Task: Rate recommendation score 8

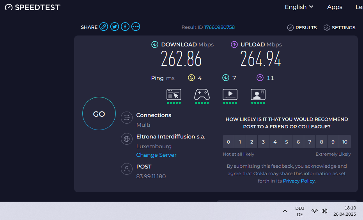Action: [321, 142]
